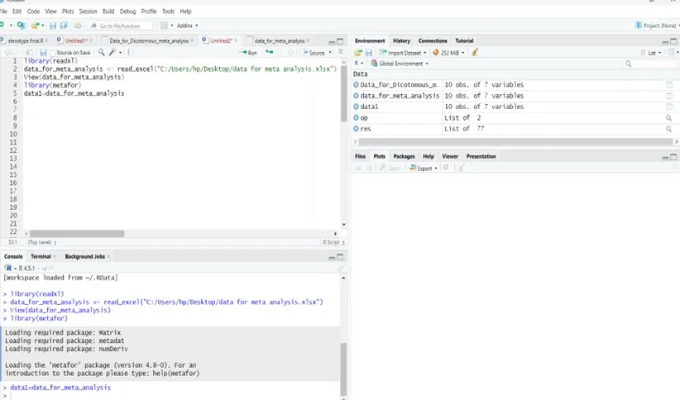Viewport: 680px width, 400px height.
Task: Open the R language selector in Environment
Action: pyautogui.click(x=358, y=64)
